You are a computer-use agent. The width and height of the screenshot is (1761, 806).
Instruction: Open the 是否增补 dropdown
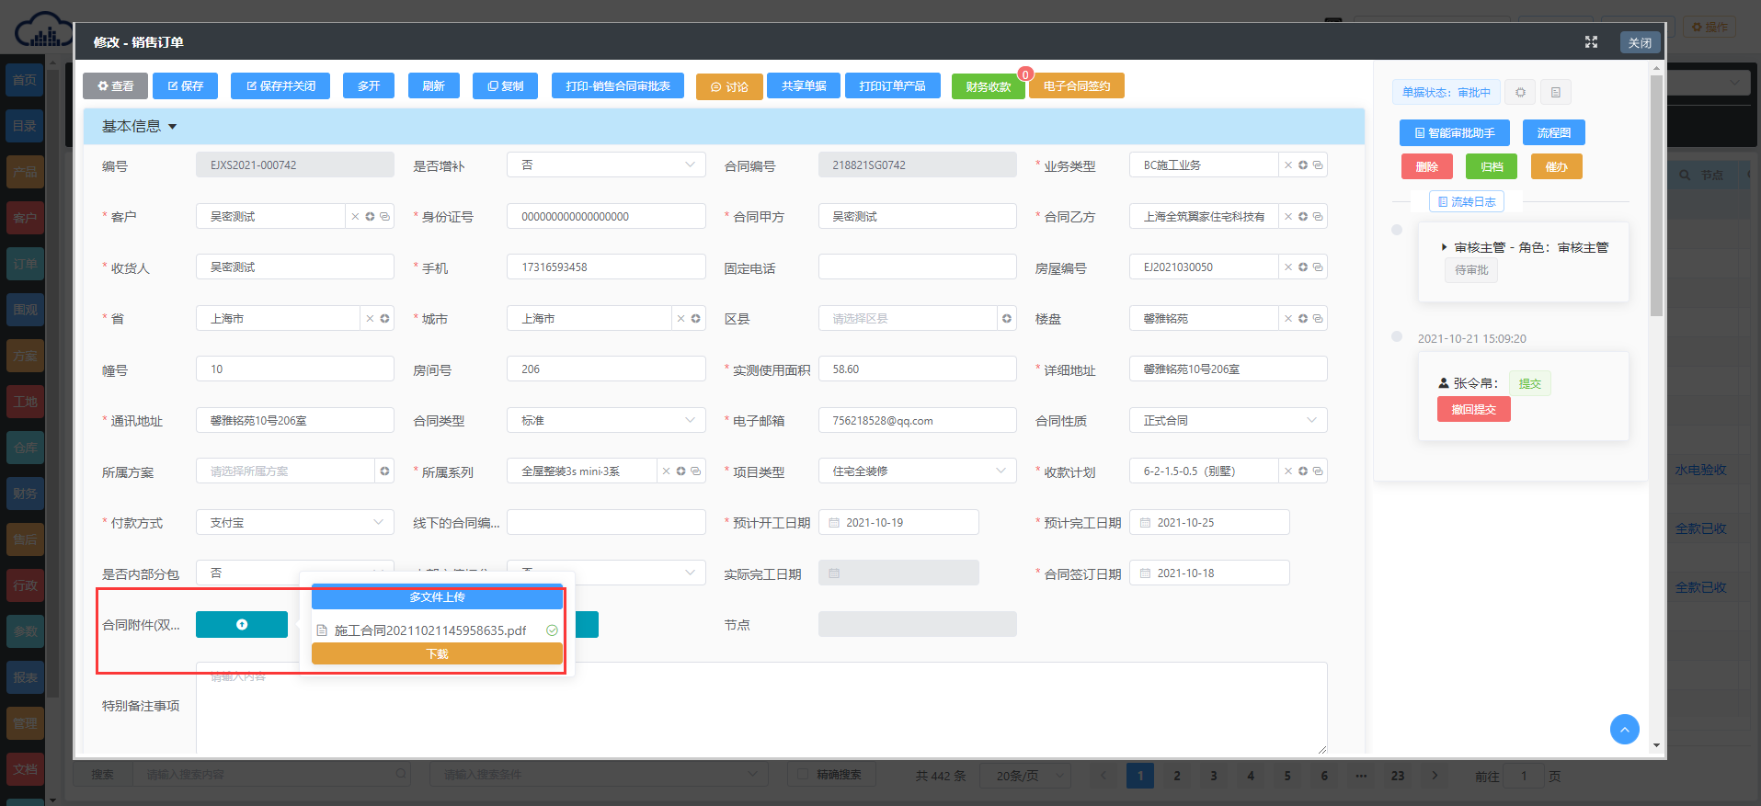pos(689,165)
